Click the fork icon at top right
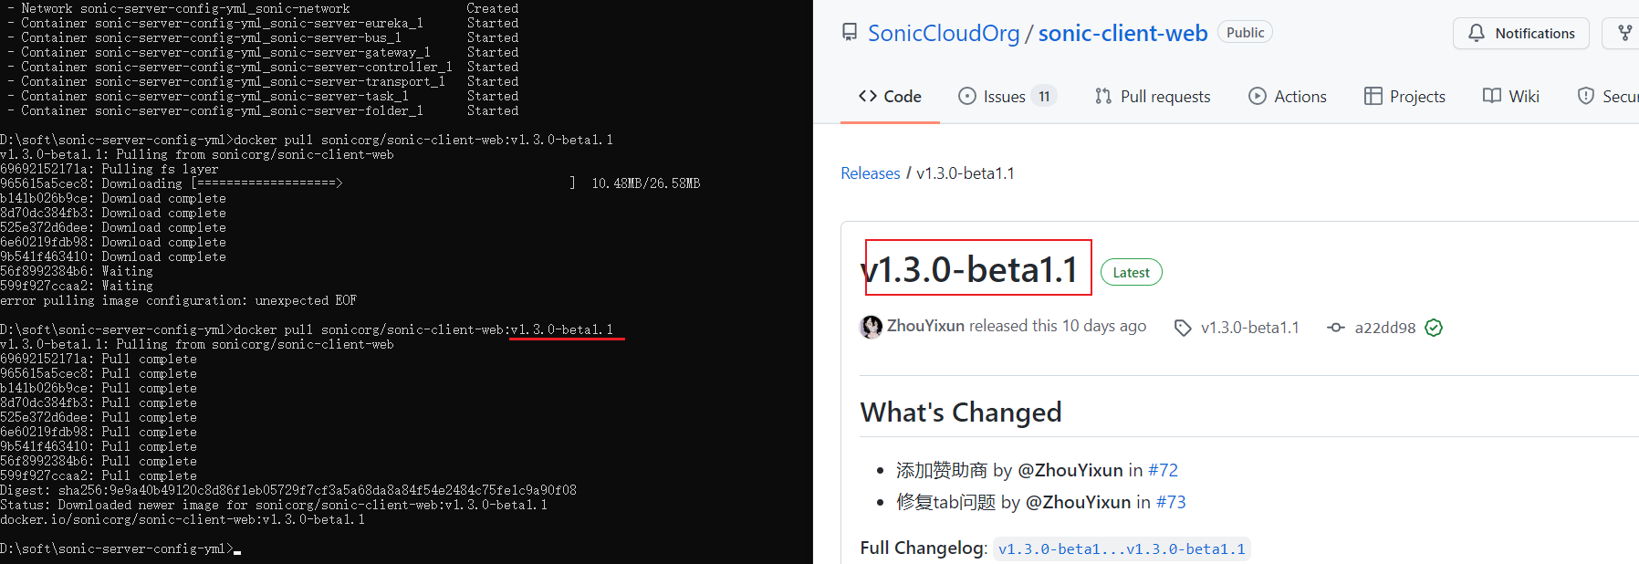 (1625, 33)
